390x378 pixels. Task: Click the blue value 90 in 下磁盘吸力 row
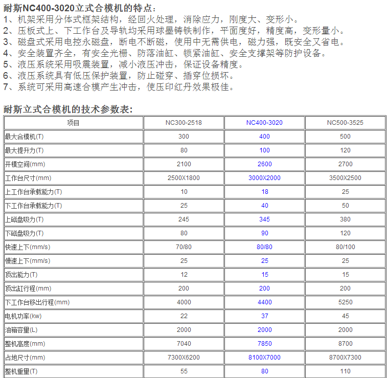click(x=265, y=233)
